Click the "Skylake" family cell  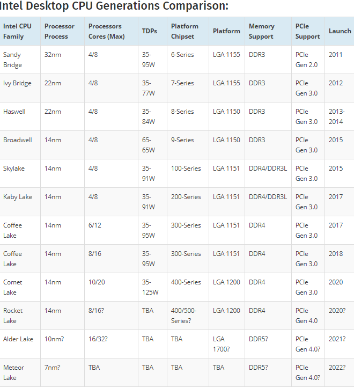(14, 169)
